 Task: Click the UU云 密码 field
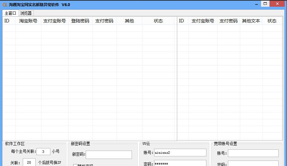(x=180, y=163)
